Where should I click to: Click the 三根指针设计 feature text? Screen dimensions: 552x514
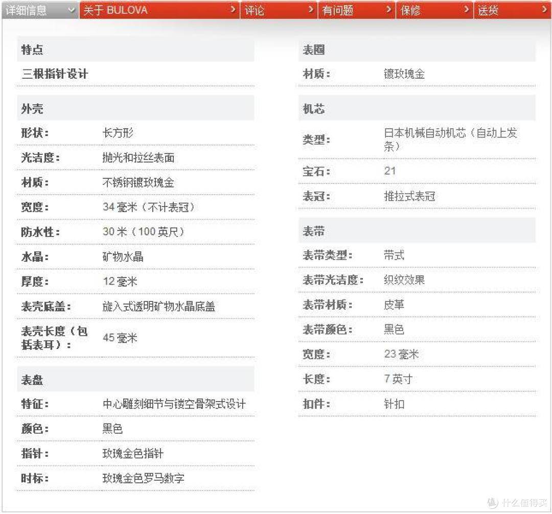(55, 74)
